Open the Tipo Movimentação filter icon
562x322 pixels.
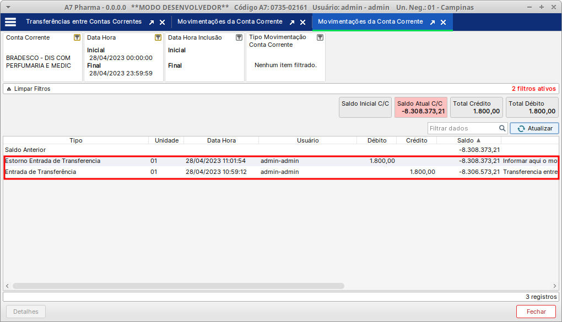click(x=320, y=37)
